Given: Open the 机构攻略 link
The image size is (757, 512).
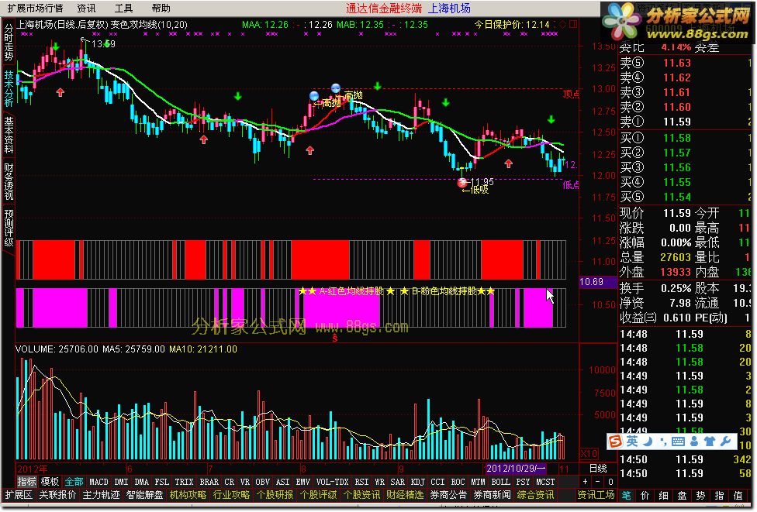Looking at the screenshot, I should pos(188,495).
